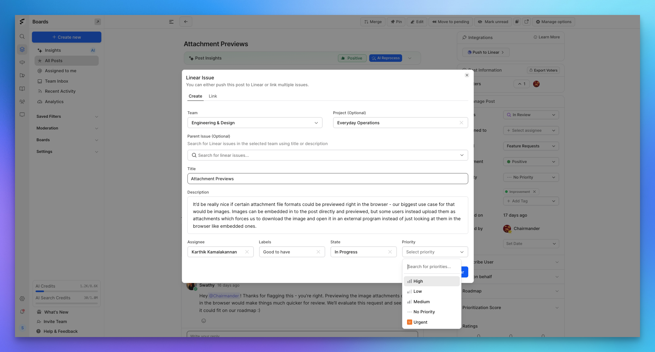
Task: Click the Merge button
Action: 373,22
